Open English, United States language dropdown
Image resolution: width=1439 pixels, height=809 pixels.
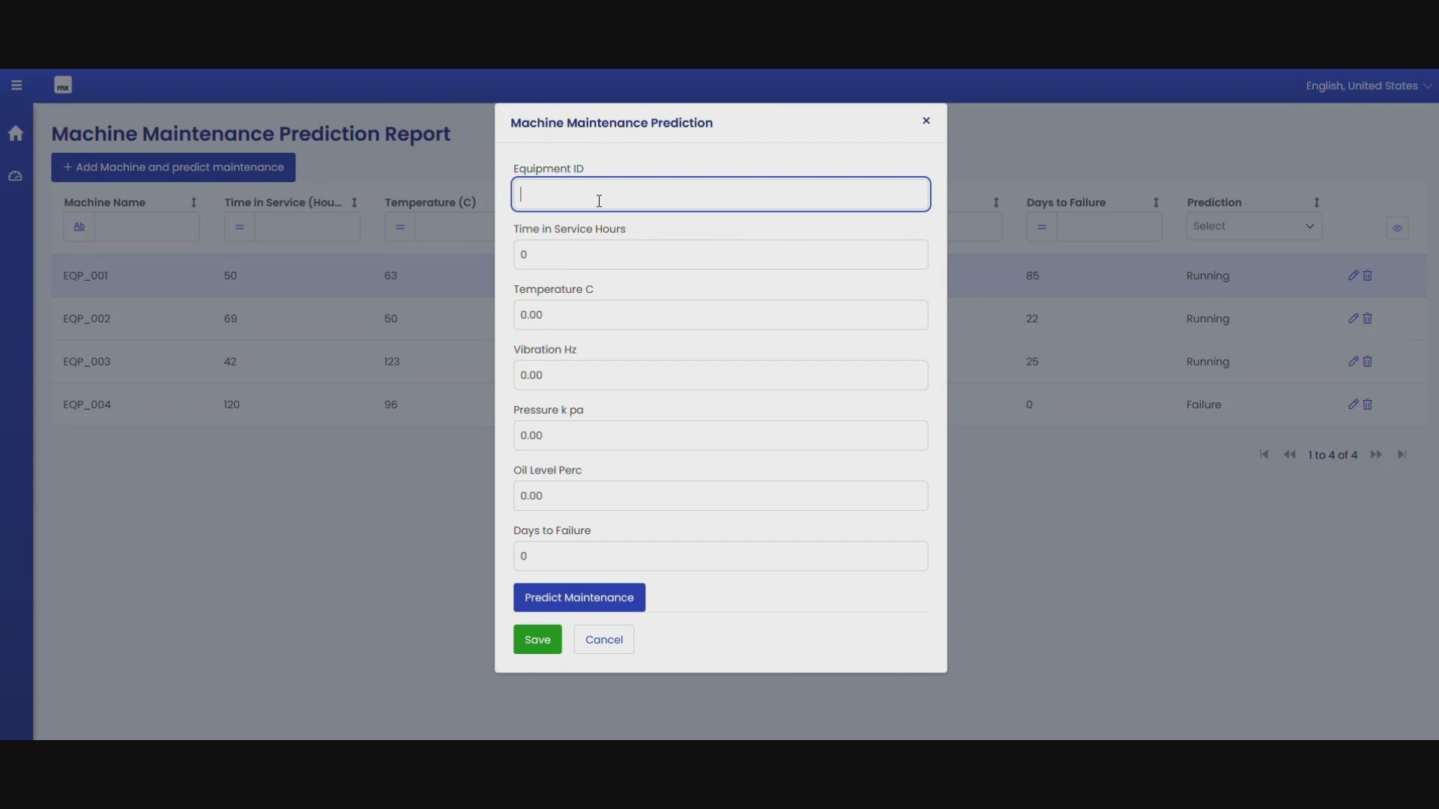click(1368, 86)
